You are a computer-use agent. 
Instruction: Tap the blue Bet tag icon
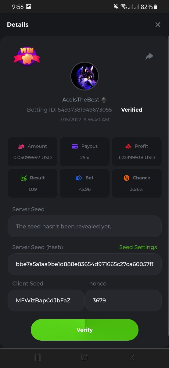(x=79, y=178)
